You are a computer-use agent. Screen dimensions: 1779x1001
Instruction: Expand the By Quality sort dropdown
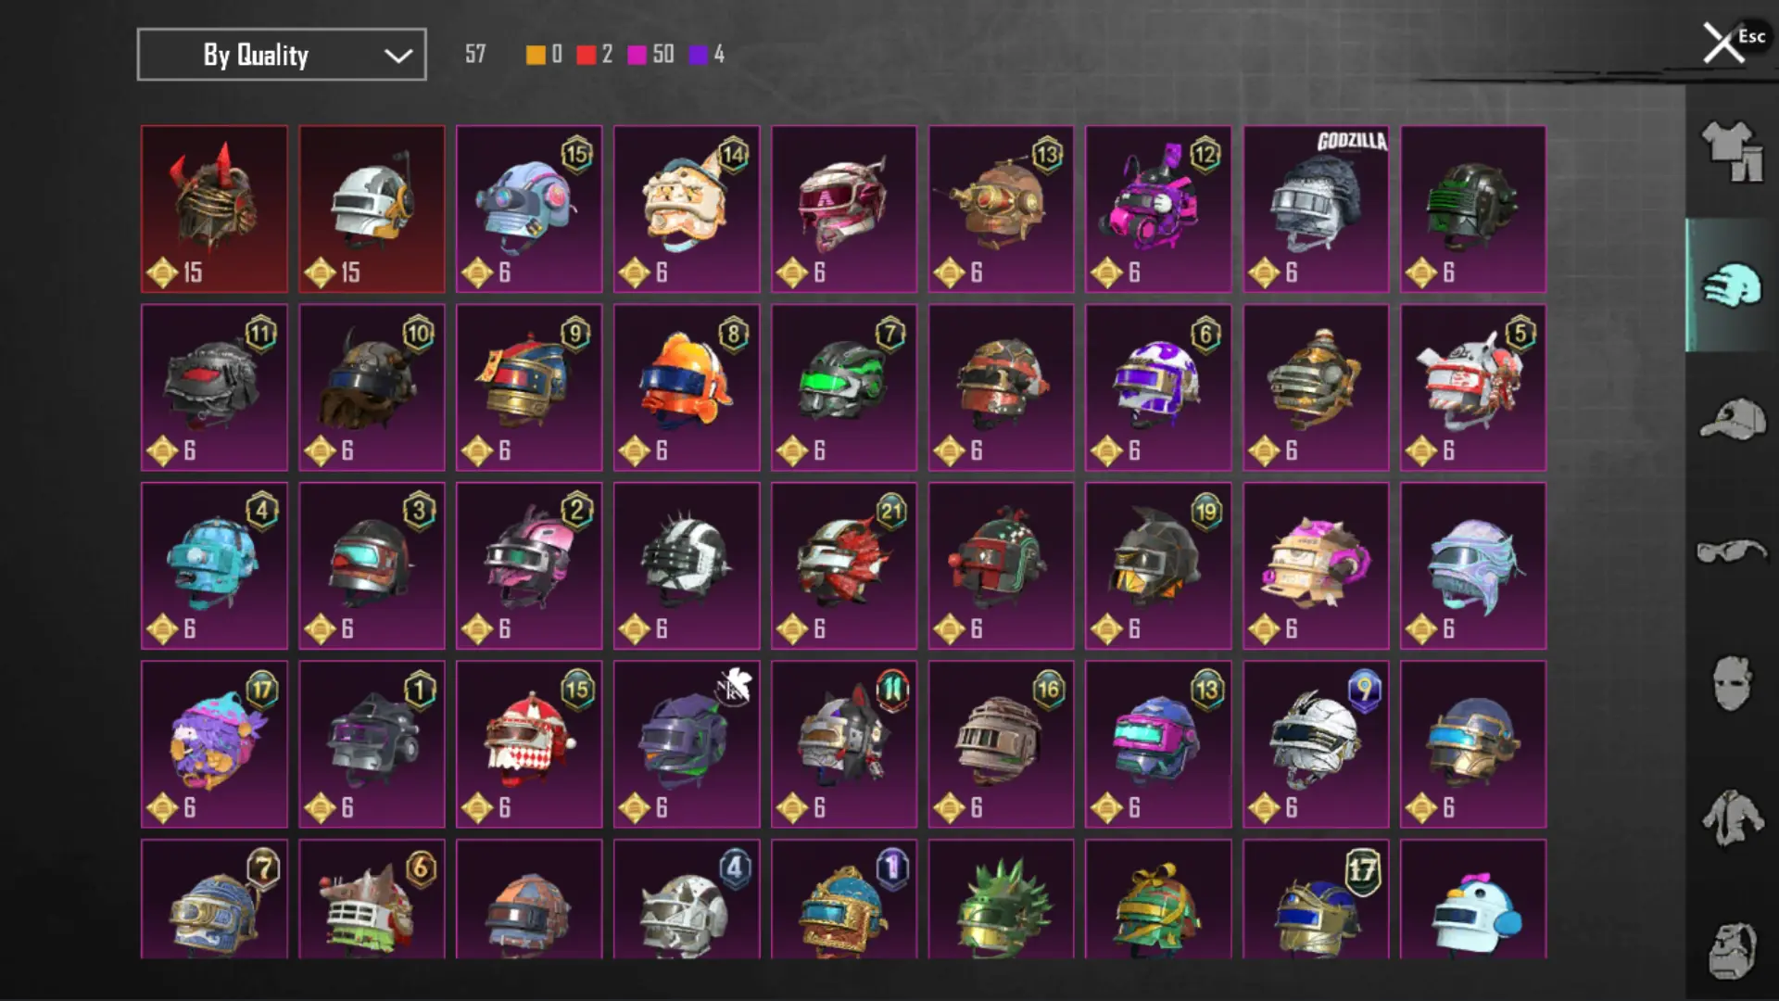282,55
